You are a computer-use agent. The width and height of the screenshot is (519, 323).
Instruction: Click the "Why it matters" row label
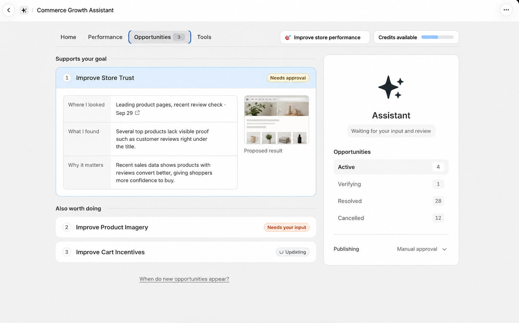coord(86,165)
